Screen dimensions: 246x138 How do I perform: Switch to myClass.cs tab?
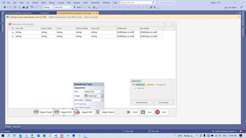tap(45, 13)
